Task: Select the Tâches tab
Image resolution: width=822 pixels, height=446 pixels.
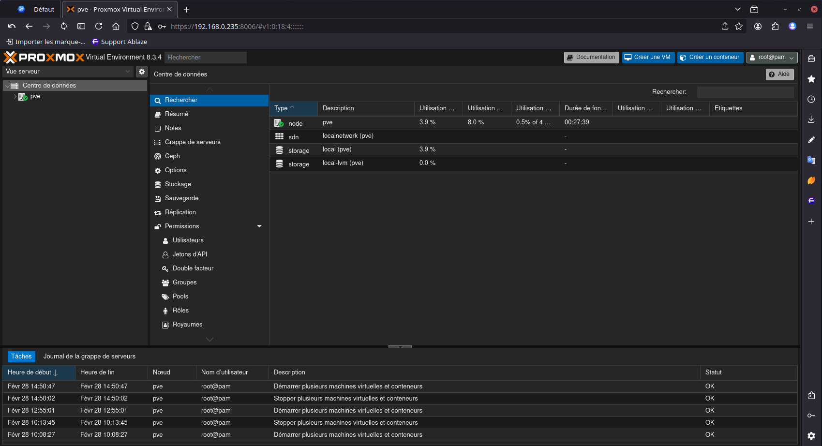Action: tap(21, 357)
